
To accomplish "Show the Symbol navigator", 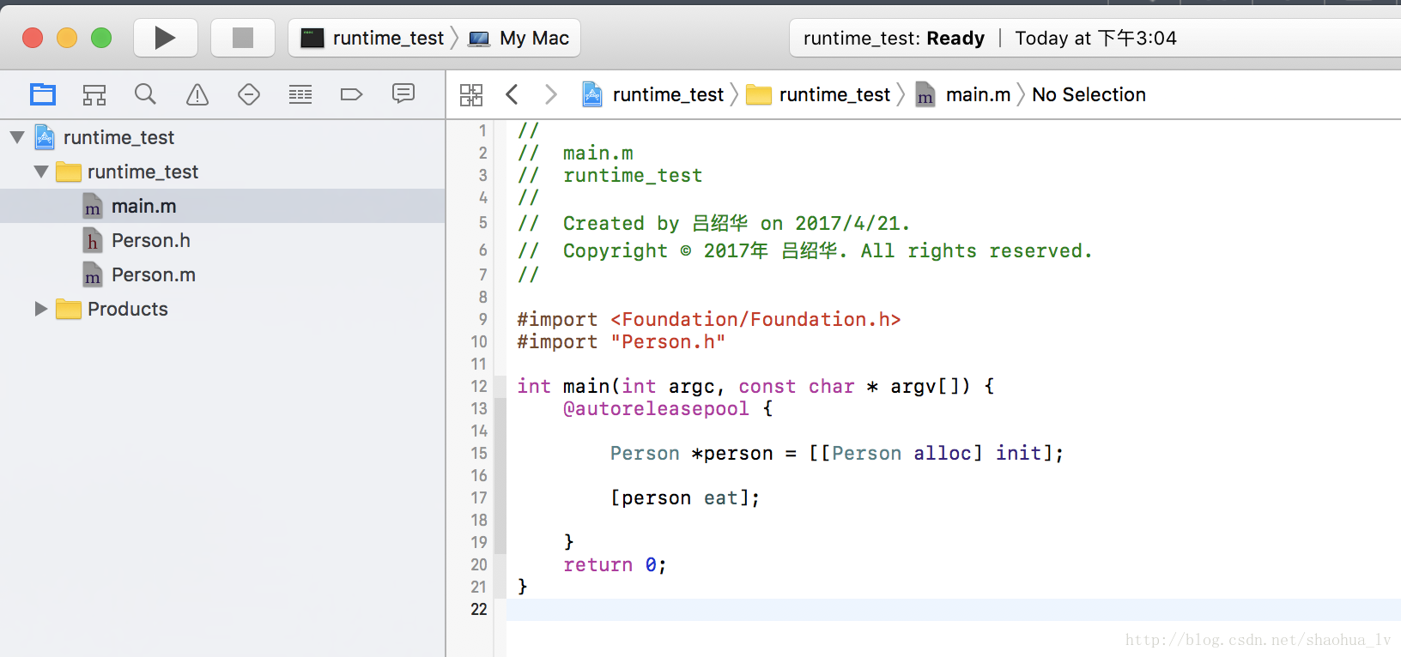I will point(94,94).
